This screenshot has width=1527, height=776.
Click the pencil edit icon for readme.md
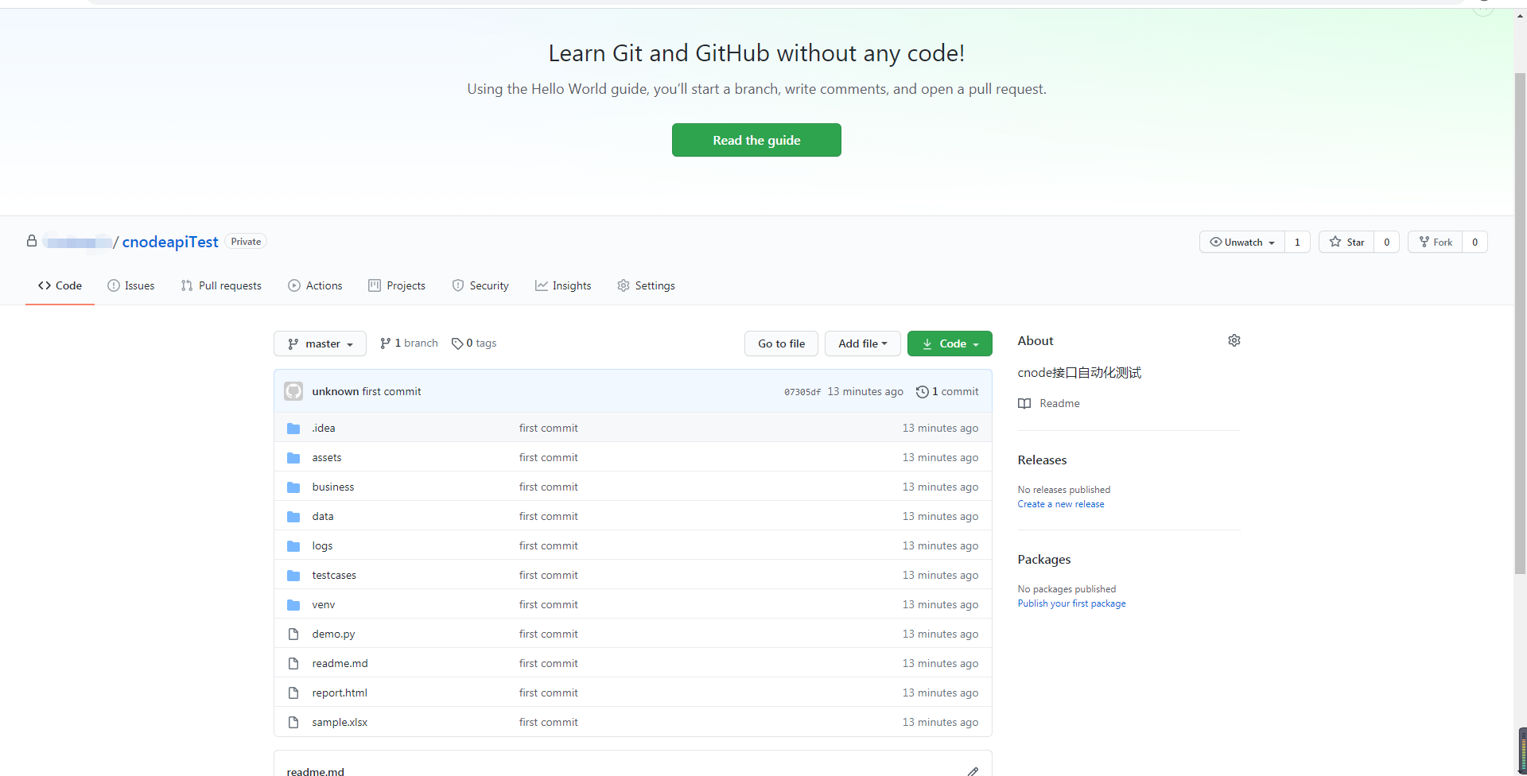(x=973, y=771)
